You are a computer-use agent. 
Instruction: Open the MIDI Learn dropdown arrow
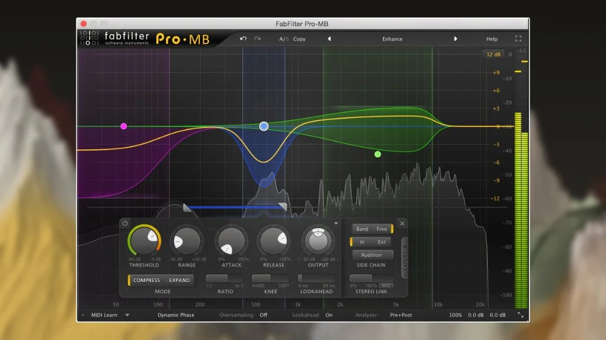pyautogui.click(x=127, y=315)
